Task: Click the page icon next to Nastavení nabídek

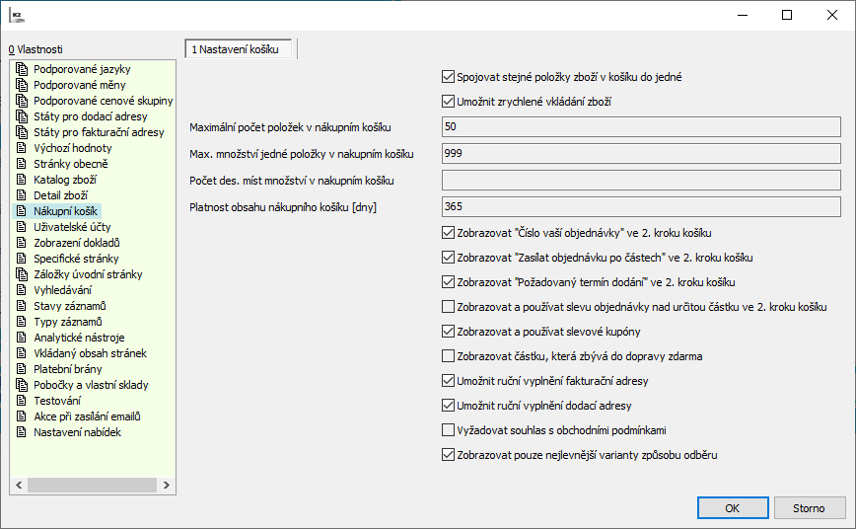Action: tap(22, 432)
